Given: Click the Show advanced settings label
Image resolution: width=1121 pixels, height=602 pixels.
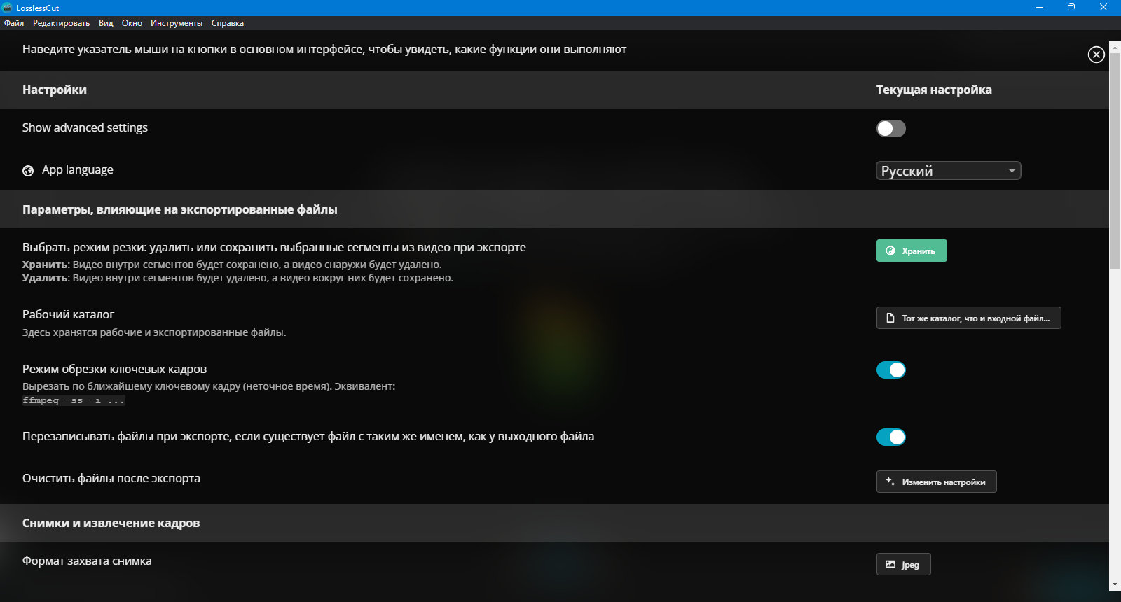Looking at the screenshot, I should click(85, 127).
